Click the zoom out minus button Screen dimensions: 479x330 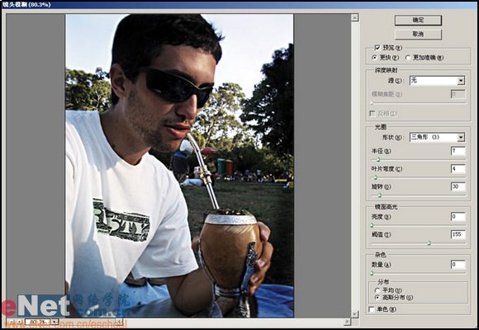(x=11, y=322)
